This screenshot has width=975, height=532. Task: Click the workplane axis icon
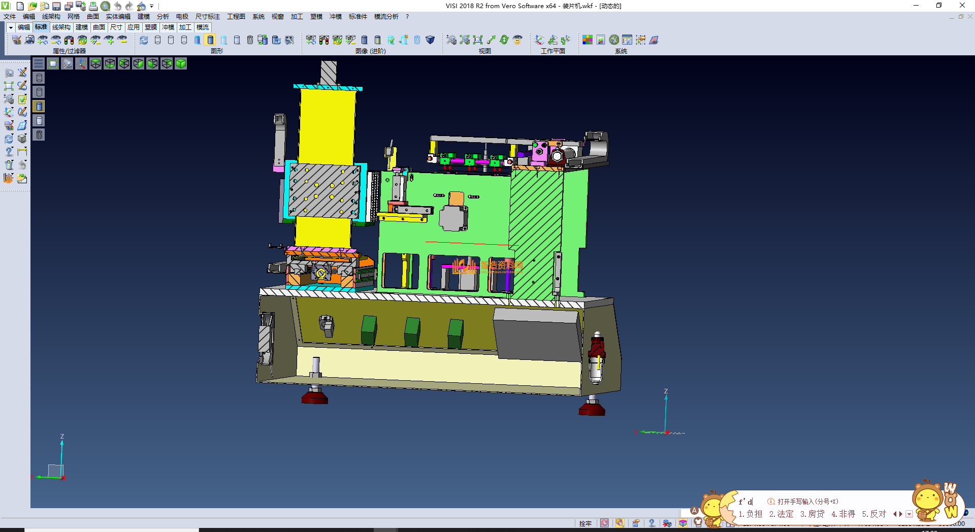tap(539, 40)
